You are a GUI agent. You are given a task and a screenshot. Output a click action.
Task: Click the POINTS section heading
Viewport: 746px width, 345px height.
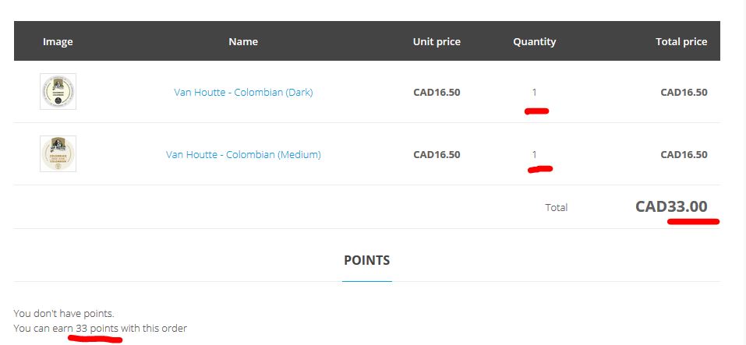pyautogui.click(x=367, y=260)
